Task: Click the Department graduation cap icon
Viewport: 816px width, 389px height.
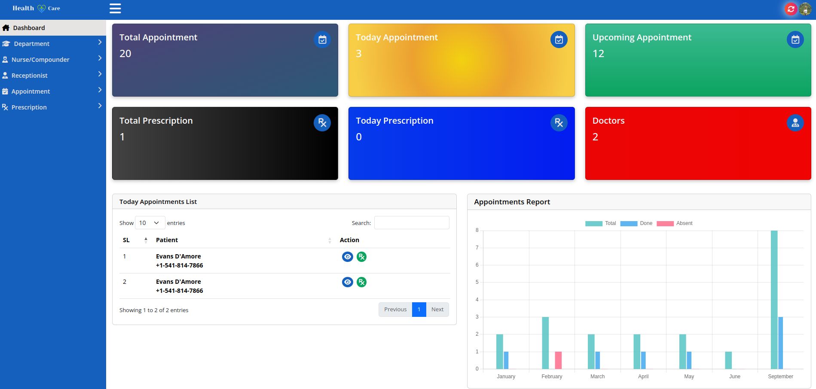Action: (x=6, y=44)
